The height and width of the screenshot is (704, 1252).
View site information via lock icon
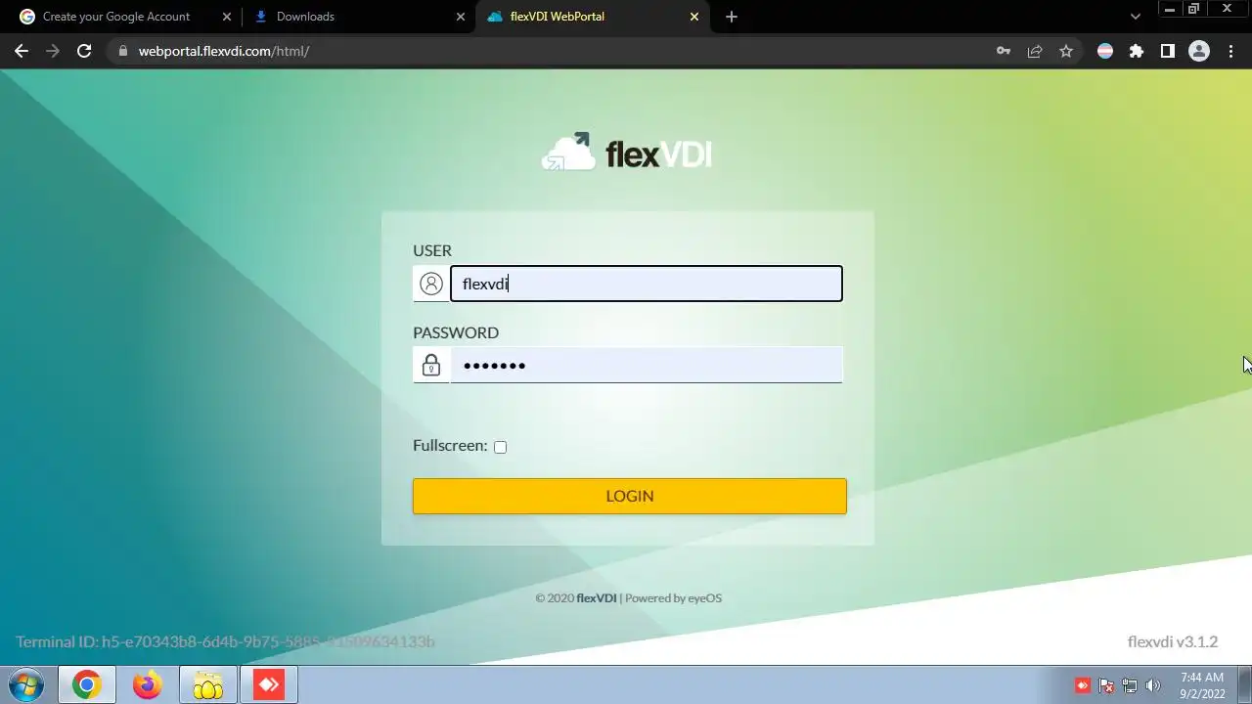tap(121, 51)
